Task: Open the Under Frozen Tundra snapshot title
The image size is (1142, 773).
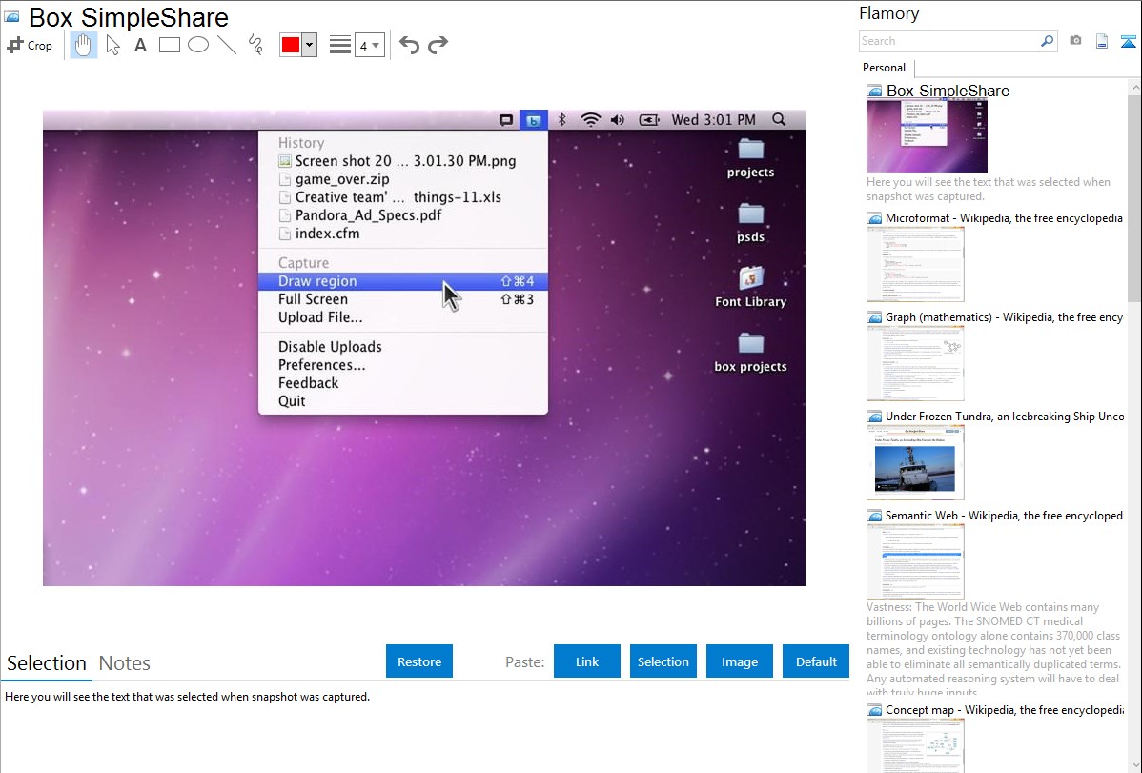Action: point(1005,417)
